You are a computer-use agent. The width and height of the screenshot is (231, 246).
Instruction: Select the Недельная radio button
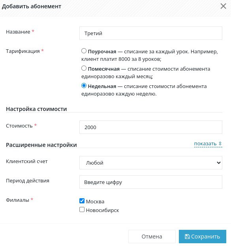(x=84, y=86)
